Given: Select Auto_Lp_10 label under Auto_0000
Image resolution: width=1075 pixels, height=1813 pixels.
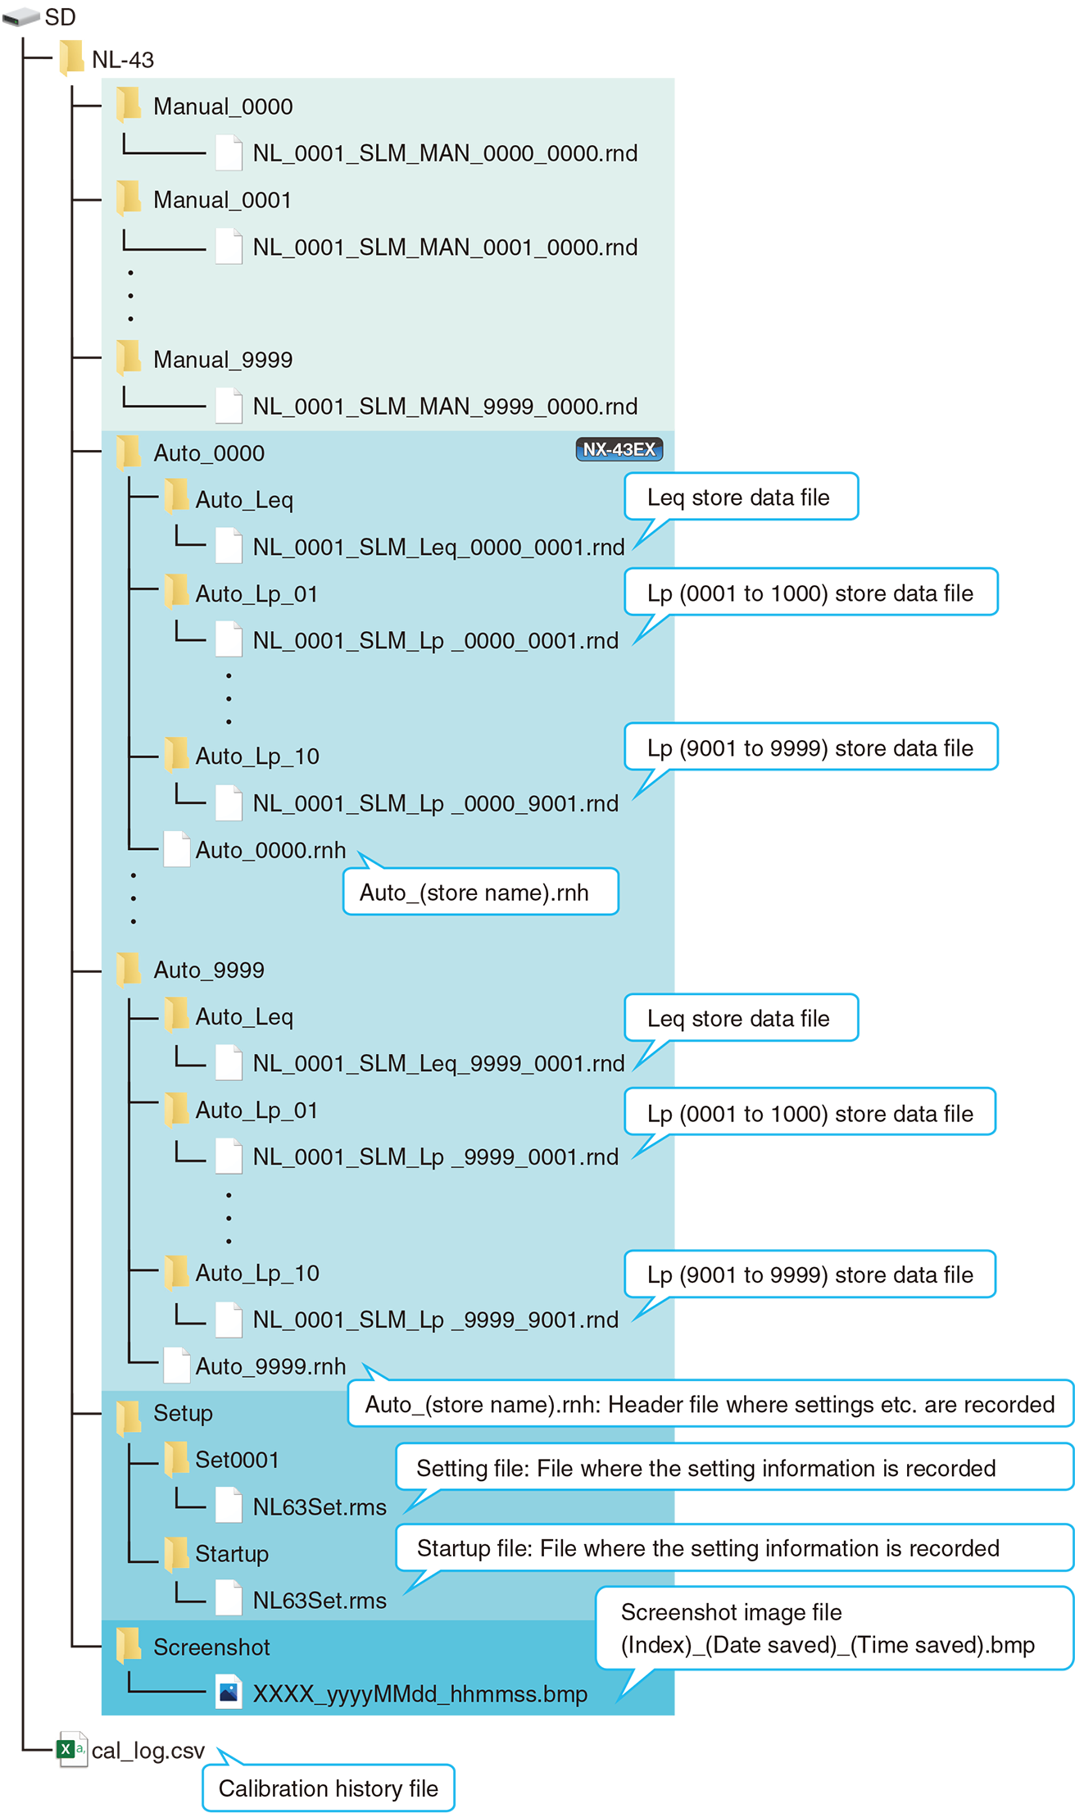Looking at the screenshot, I should pos(257,756).
